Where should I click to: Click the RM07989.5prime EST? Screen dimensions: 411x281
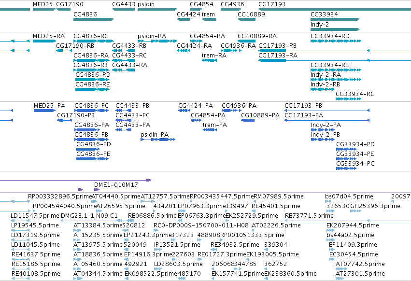pos(279,197)
